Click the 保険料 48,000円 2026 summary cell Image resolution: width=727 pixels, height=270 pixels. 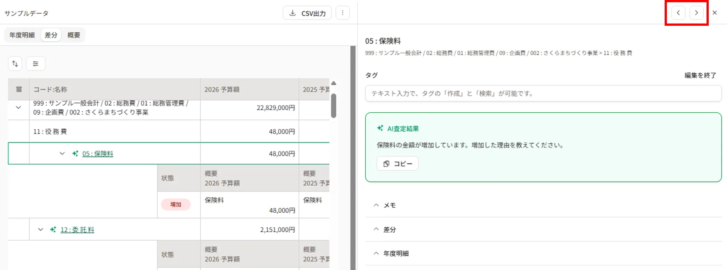(x=249, y=205)
